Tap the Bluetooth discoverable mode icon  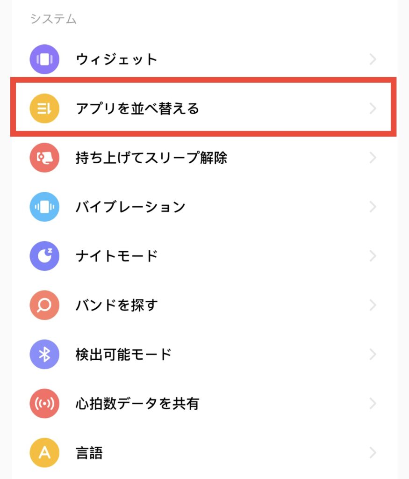pyautogui.click(x=44, y=355)
